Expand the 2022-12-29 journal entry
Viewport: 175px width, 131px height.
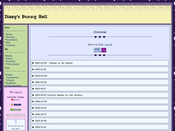pyautogui.click(x=100, y=102)
